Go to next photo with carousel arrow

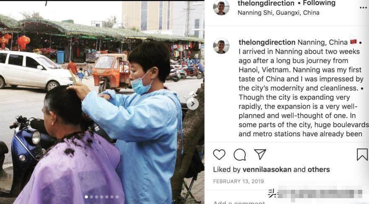pos(193,104)
